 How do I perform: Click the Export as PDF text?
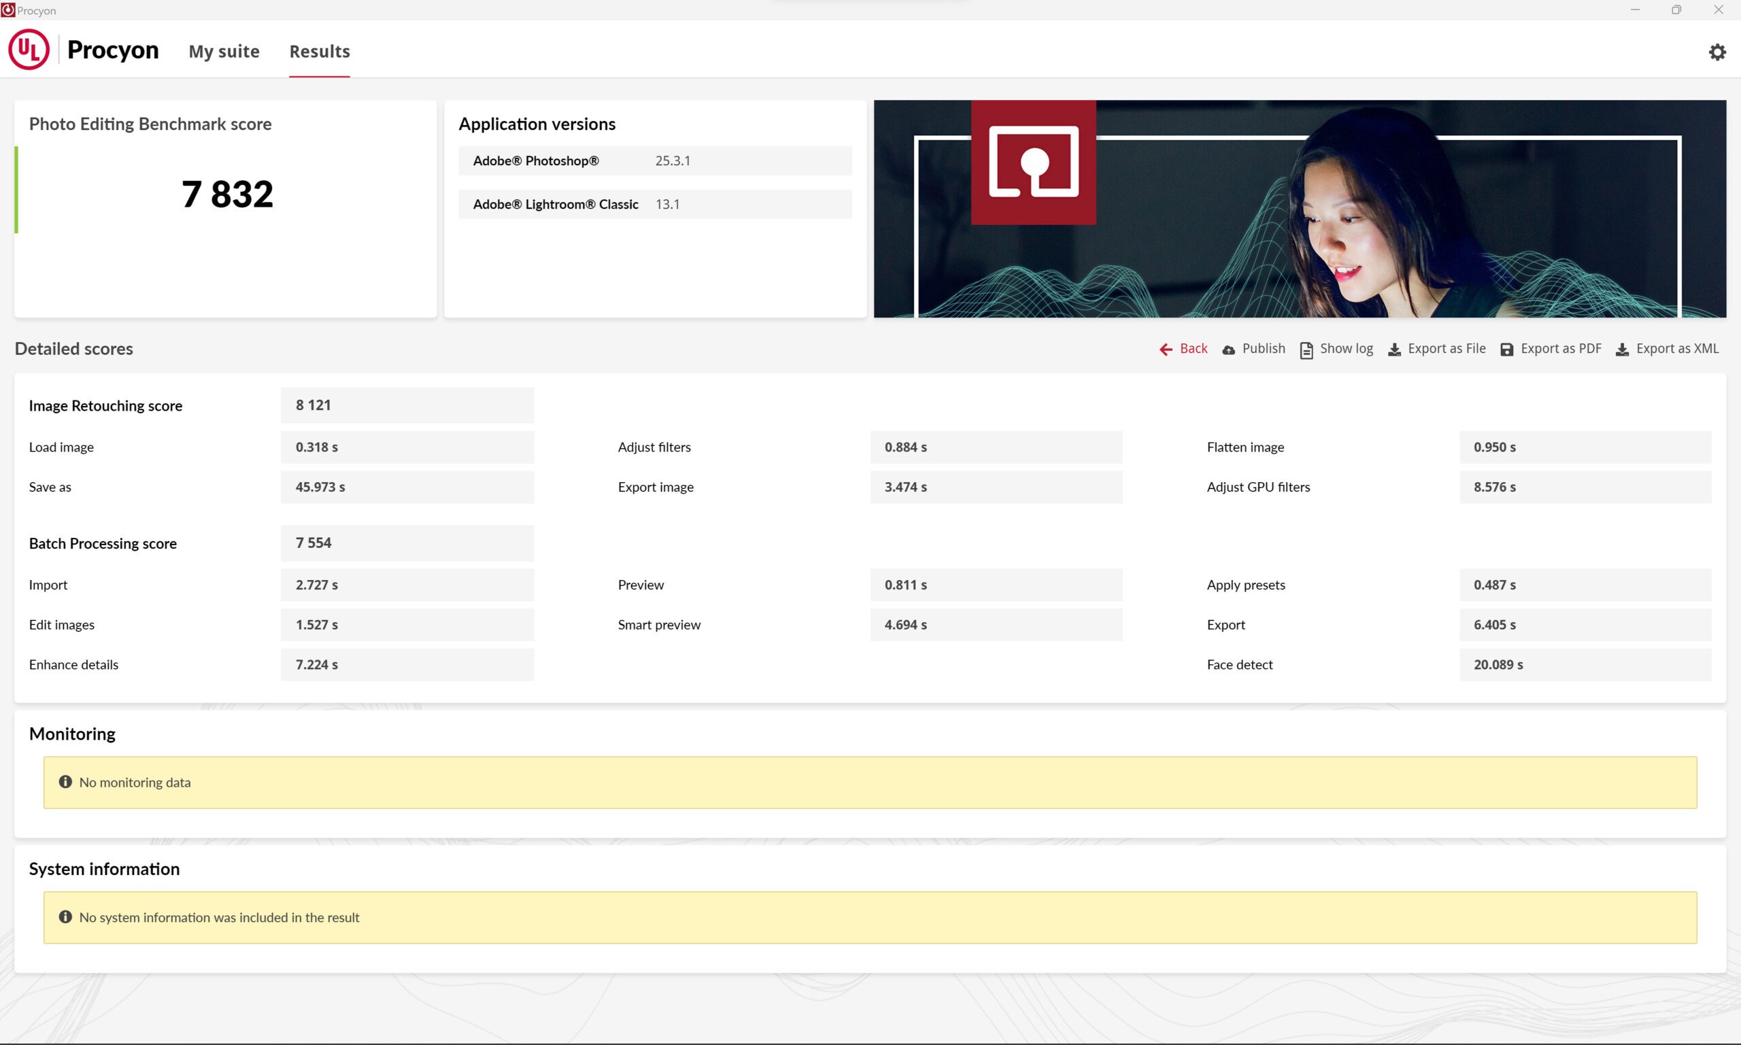(x=1561, y=349)
